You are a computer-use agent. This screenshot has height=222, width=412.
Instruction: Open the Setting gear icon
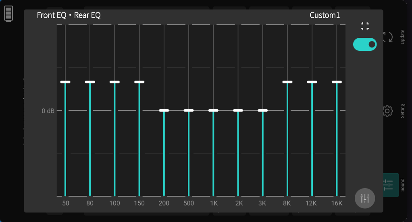point(387,111)
